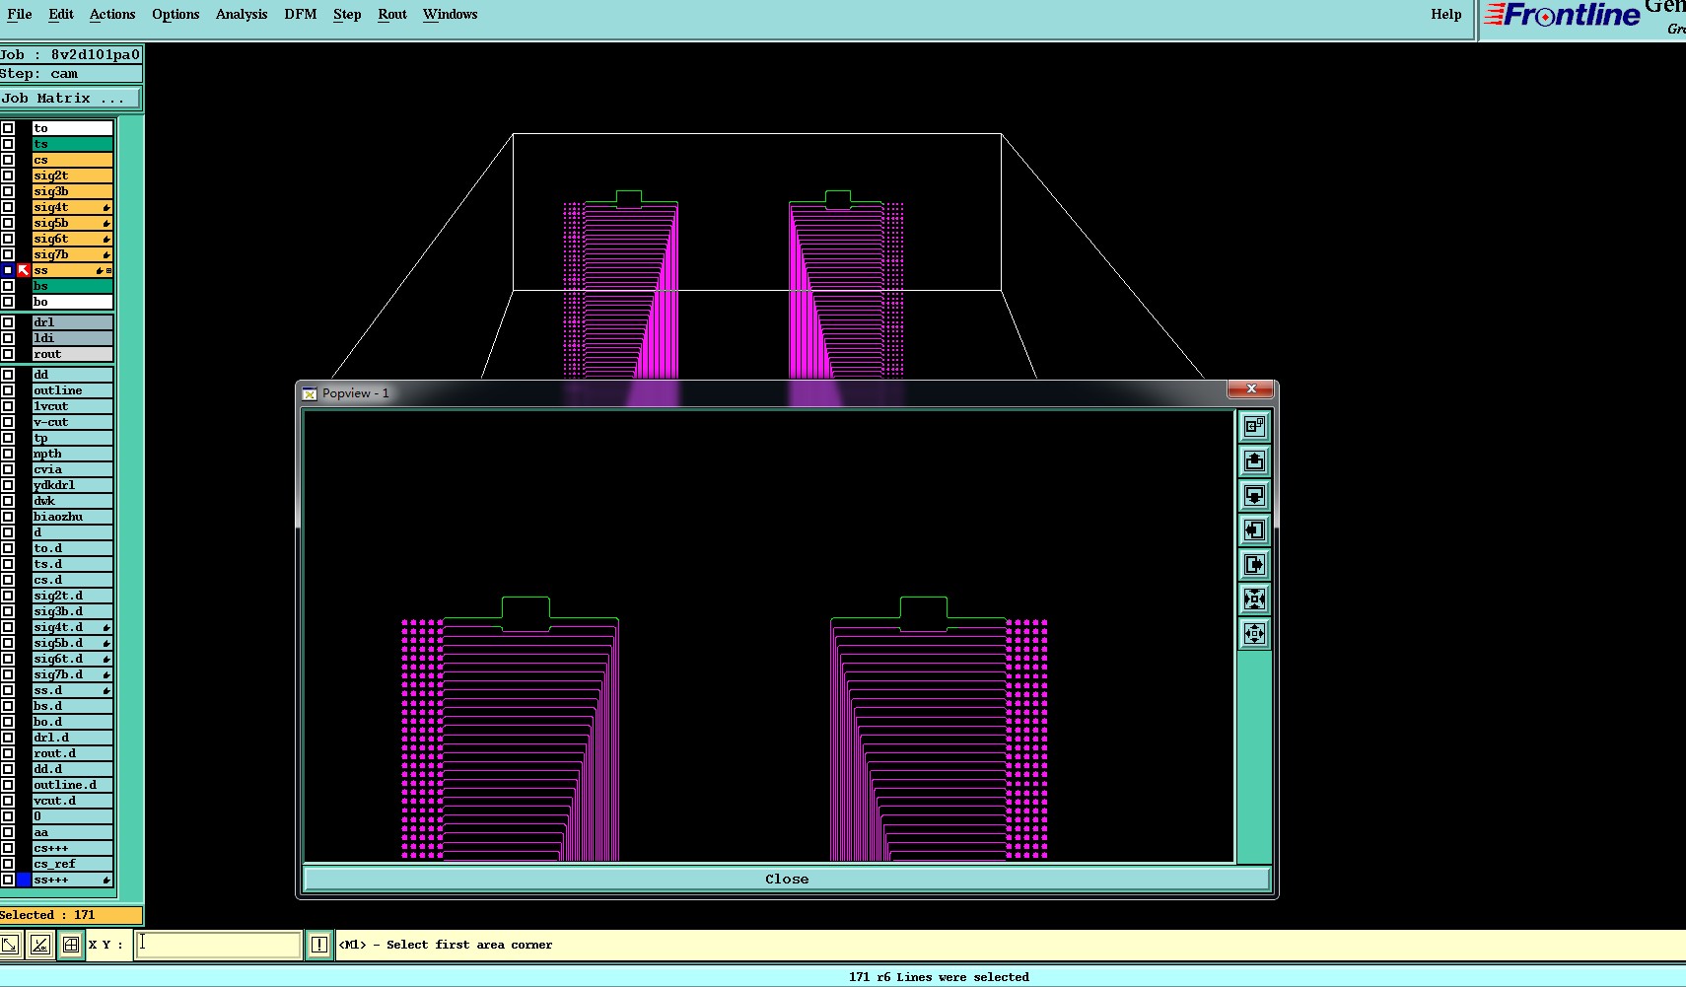
Task: Select the biaozhu layer name
Action: [x=73, y=517]
